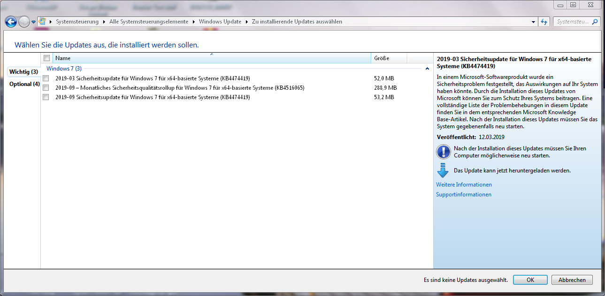Click the greyed Forward navigation arrow

tap(24, 22)
